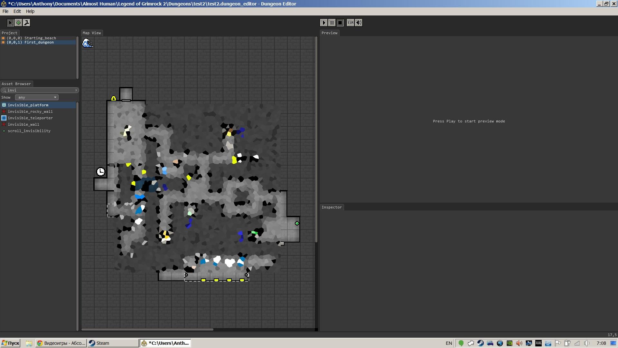
Task: Start preview with Play button
Action: point(324,23)
